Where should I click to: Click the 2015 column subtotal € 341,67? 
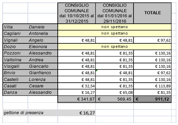pos(77,99)
